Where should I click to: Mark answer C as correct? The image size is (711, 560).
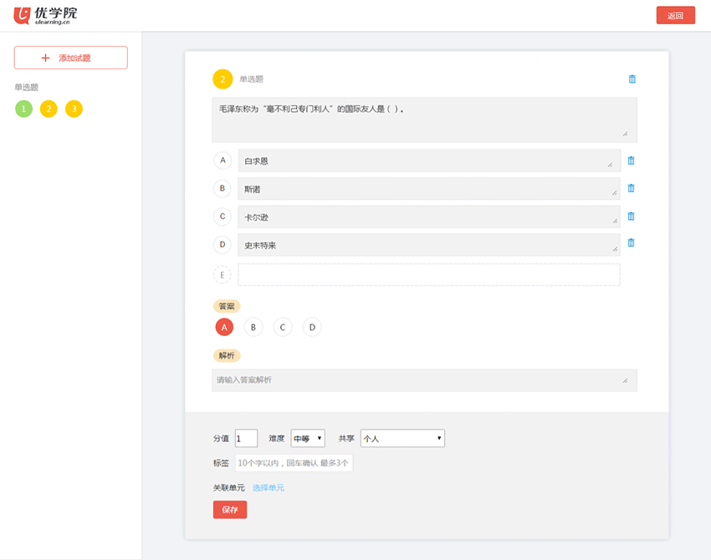(283, 327)
